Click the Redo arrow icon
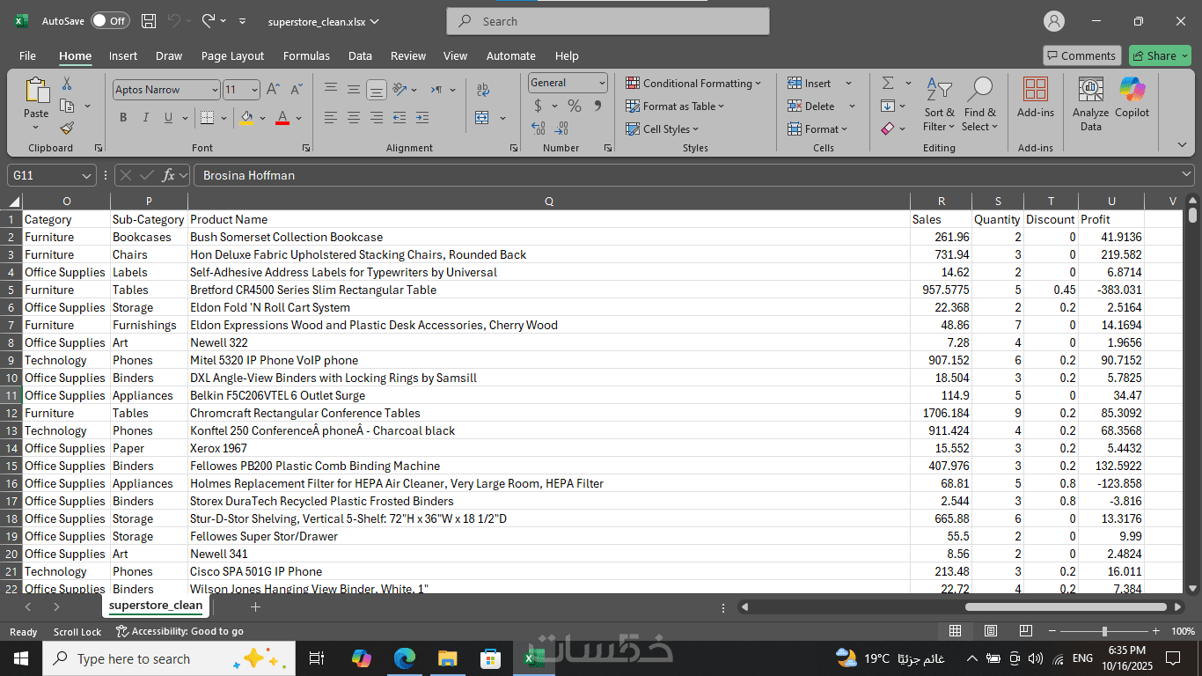This screenshot has height=676, width=1202. [209, 20]
